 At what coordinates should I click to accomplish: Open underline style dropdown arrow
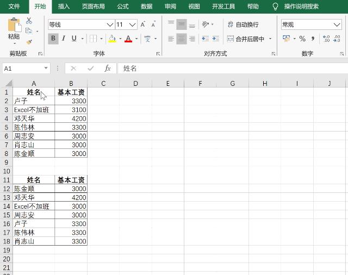82,39
